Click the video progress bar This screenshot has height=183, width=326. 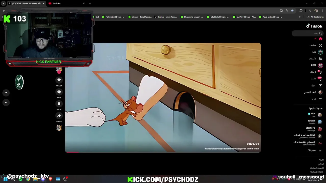click(x=163, y=152)
